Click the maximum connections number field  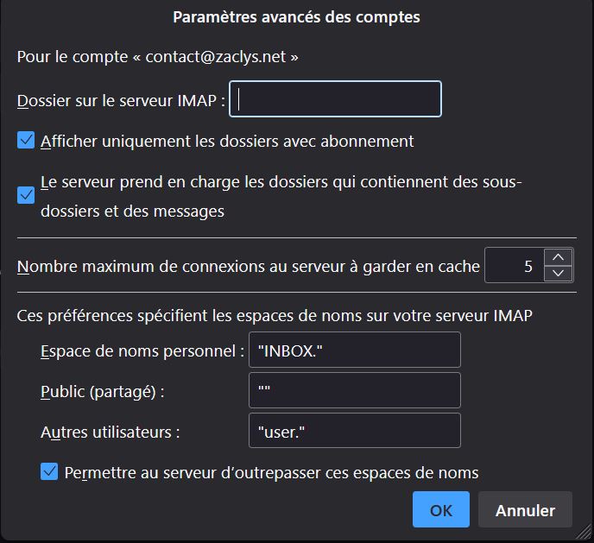tap(515, 266)
